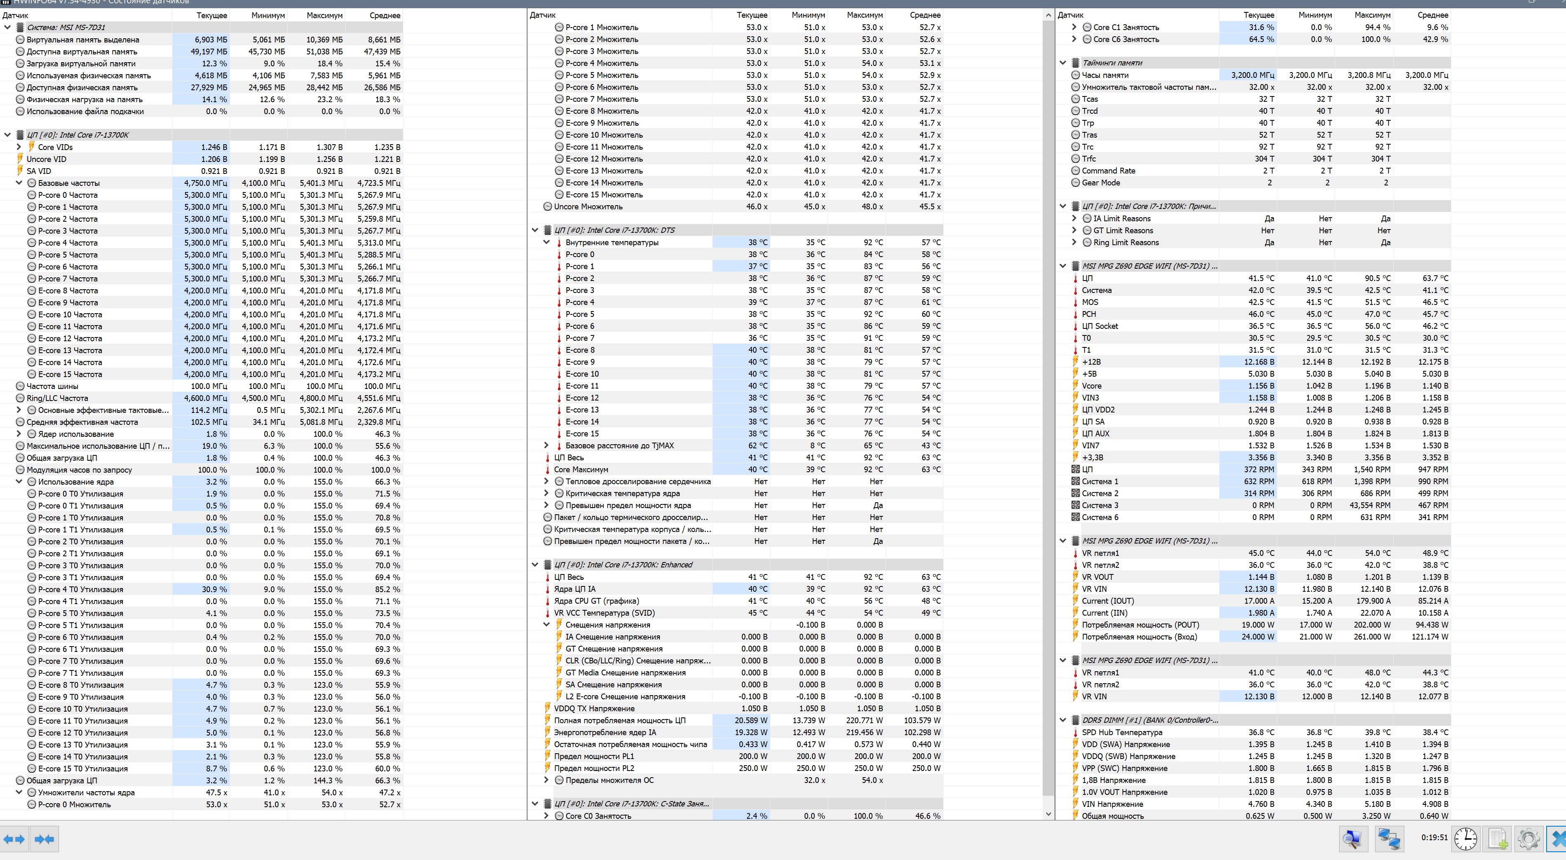This screenshot has height=860, width=1566.
Task: Open the sensor search magnifier icon
Action: click(x=1353, y=839)
